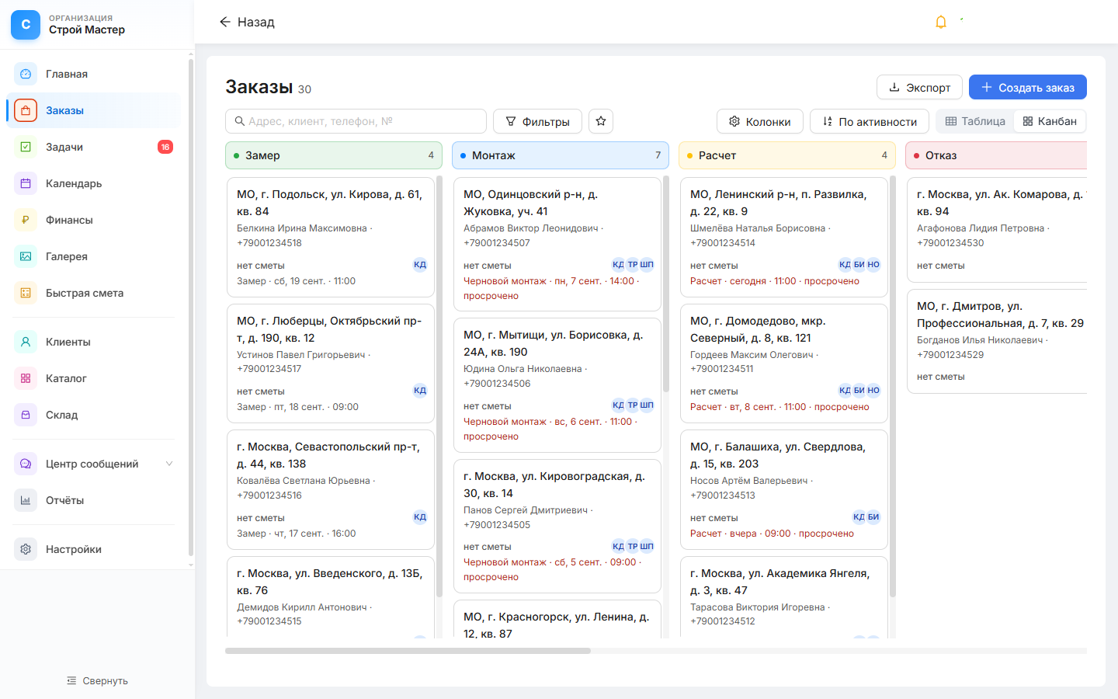Click the Монтаж column vertical scrollbar
The width and height of the screenshot is (1118, 699).
(666, 283)
